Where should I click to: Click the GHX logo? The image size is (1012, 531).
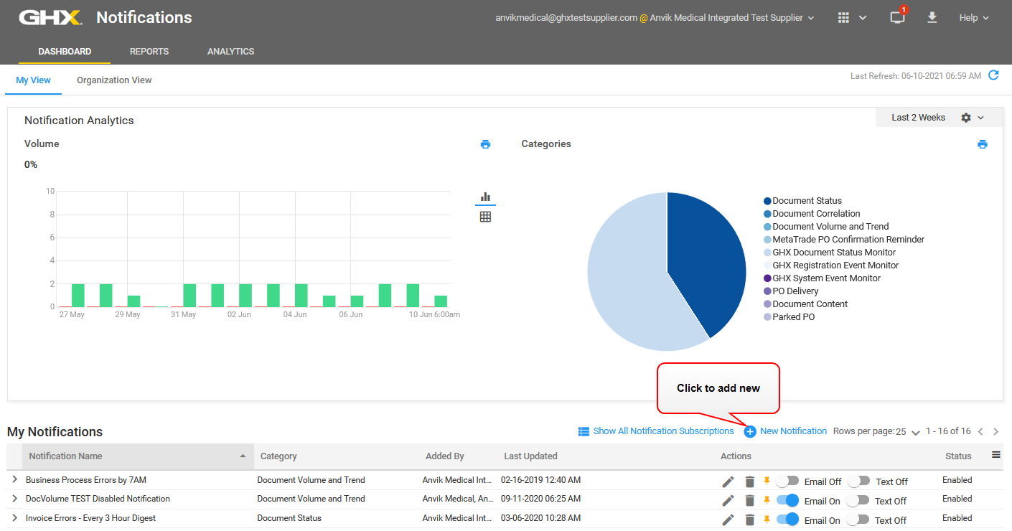(x=50, y=17)
